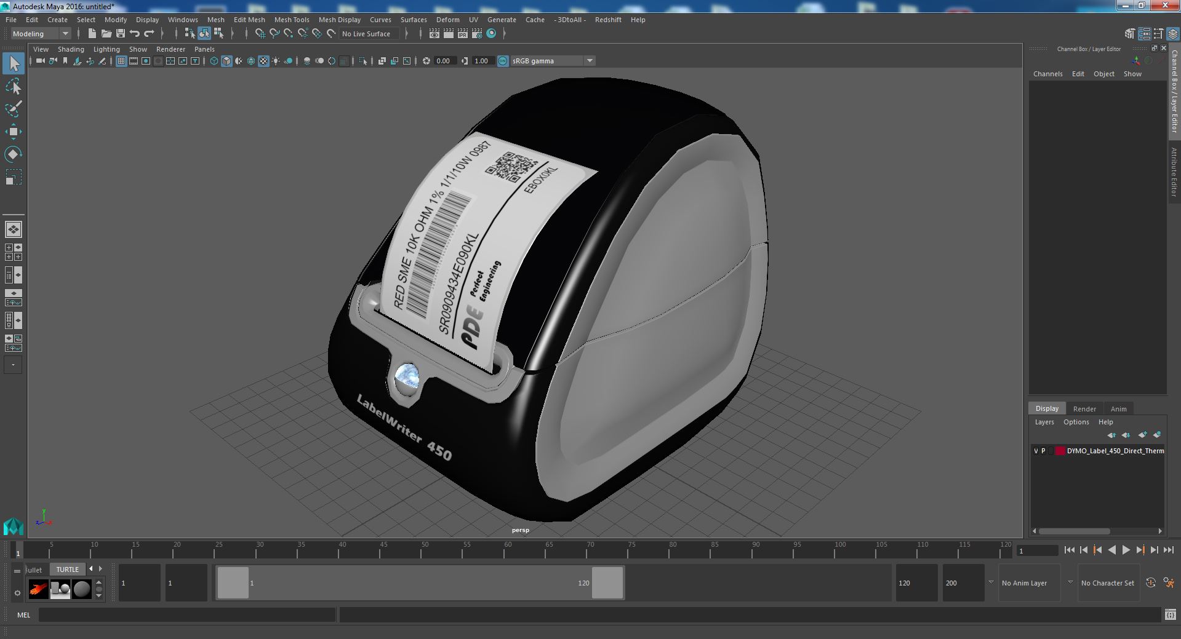
Task: Select by object type mode
Action: pos(204,34)
